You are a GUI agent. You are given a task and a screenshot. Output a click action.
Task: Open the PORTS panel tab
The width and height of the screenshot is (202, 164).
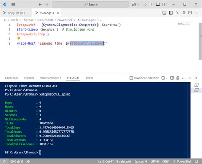89,78
